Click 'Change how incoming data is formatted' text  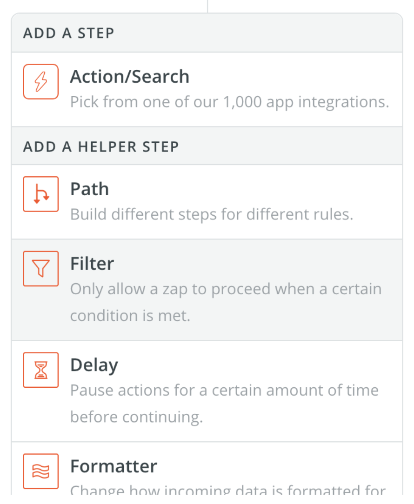[228, 490]
